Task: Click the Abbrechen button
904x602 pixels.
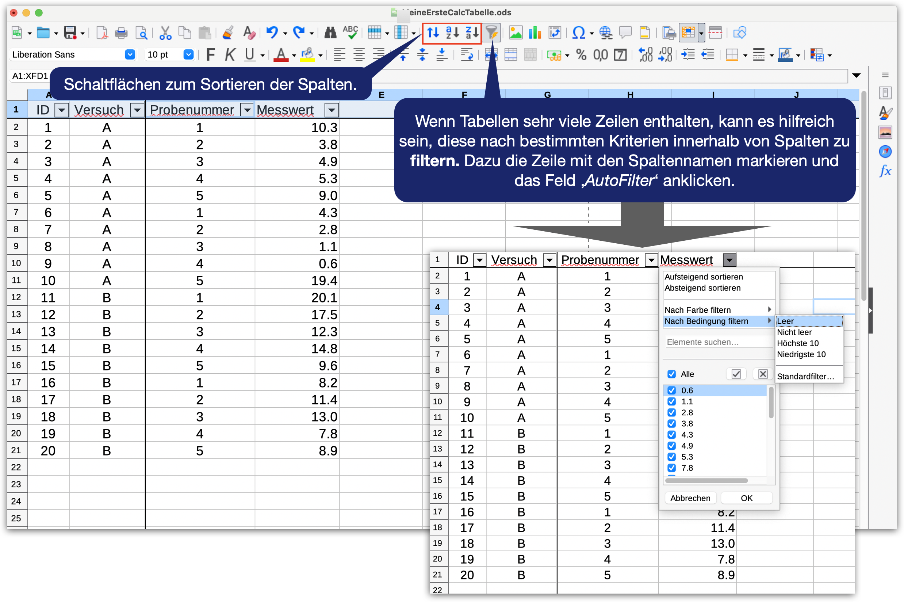Action: 690,498
